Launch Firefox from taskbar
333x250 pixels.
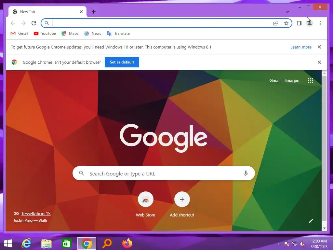pyautogui.click(x=127, y=243)
